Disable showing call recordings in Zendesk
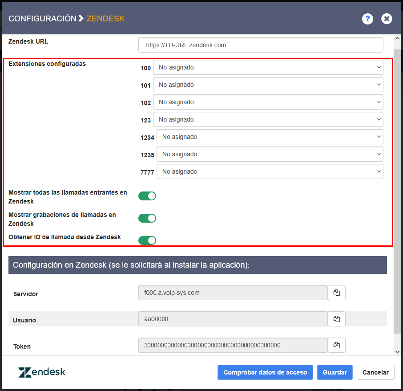403x391 pixels. (147, 218)
